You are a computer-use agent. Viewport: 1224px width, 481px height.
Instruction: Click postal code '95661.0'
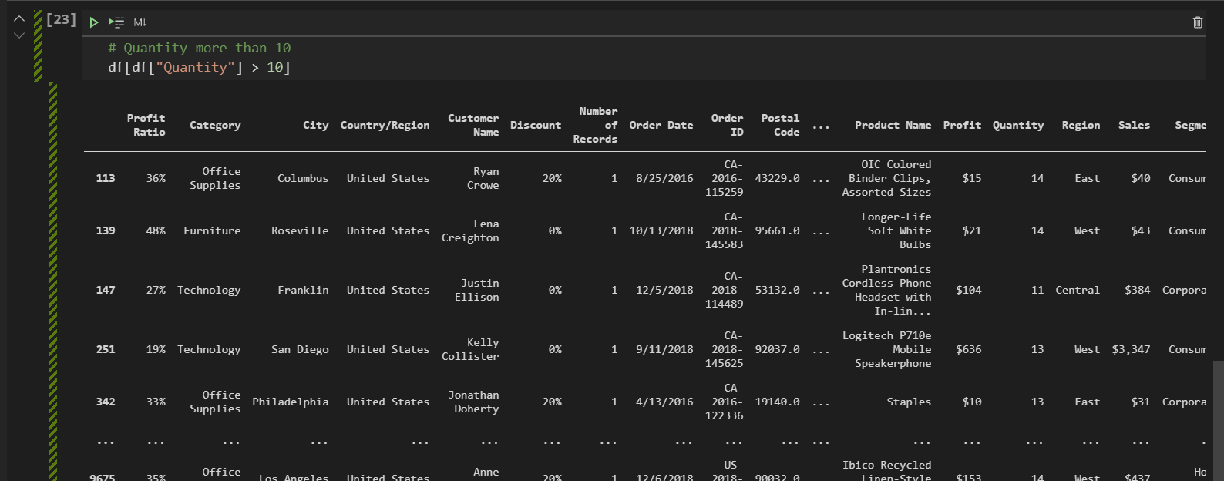(x=777, y=230)
